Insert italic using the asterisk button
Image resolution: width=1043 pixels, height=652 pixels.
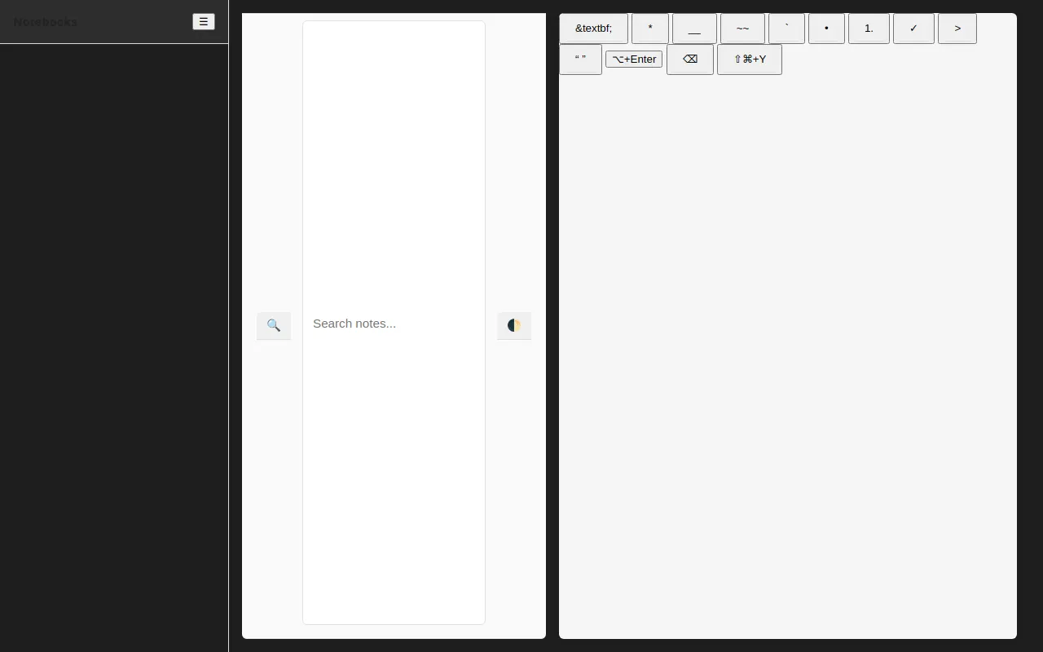[x=650, y=29]
